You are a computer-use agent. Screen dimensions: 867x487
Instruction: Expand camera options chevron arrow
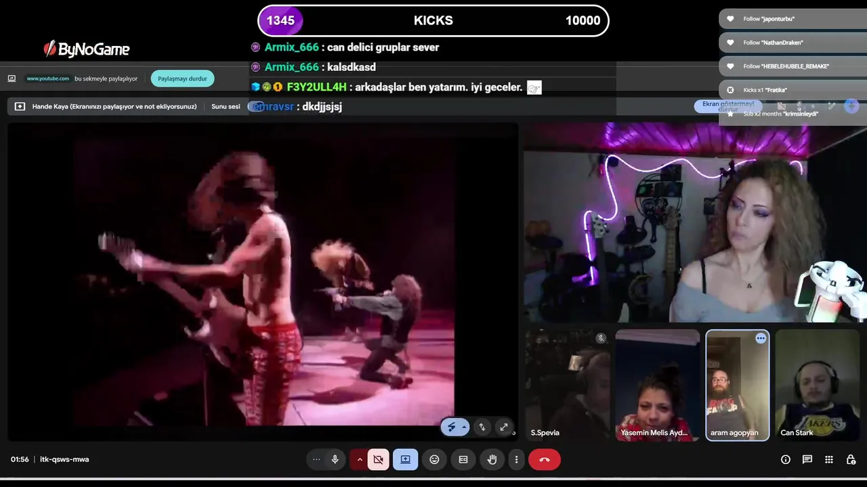pyautogui.click(x=360, y=459)
